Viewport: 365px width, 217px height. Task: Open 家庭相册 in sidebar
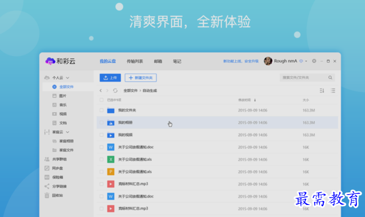(66, 141)
